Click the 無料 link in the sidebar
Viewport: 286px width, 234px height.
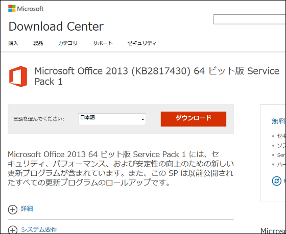(278, 121)
